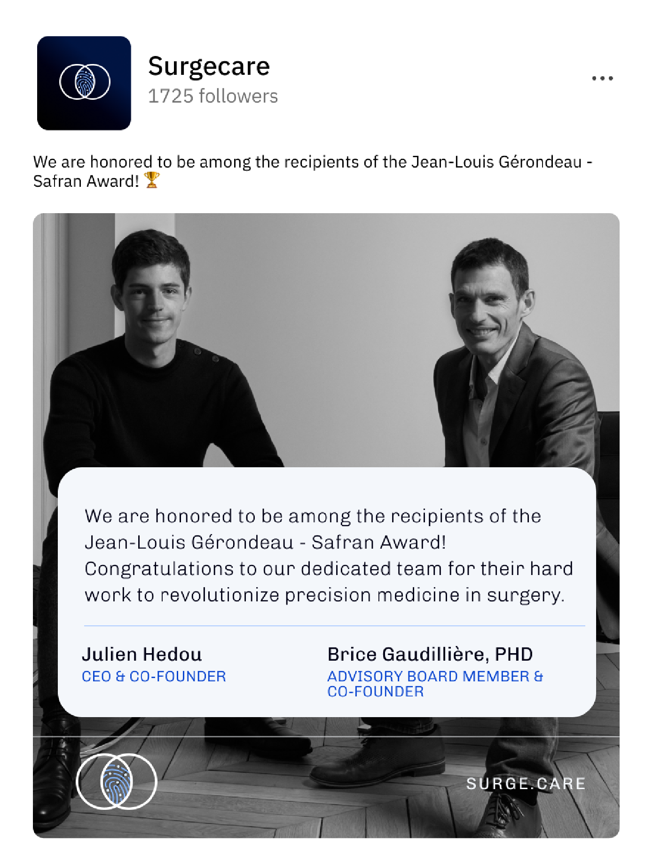Click the card's first line "We are honored"
653x863 pixels.
point(313,516)
